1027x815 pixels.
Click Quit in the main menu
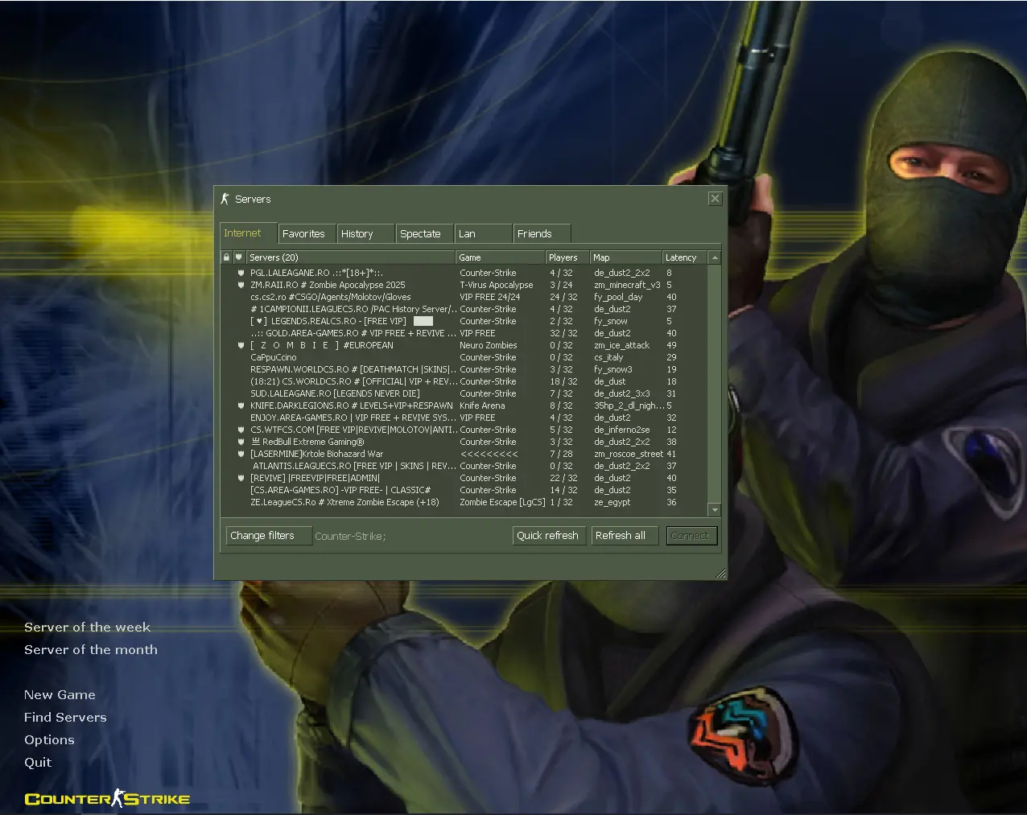coord(38,763)
